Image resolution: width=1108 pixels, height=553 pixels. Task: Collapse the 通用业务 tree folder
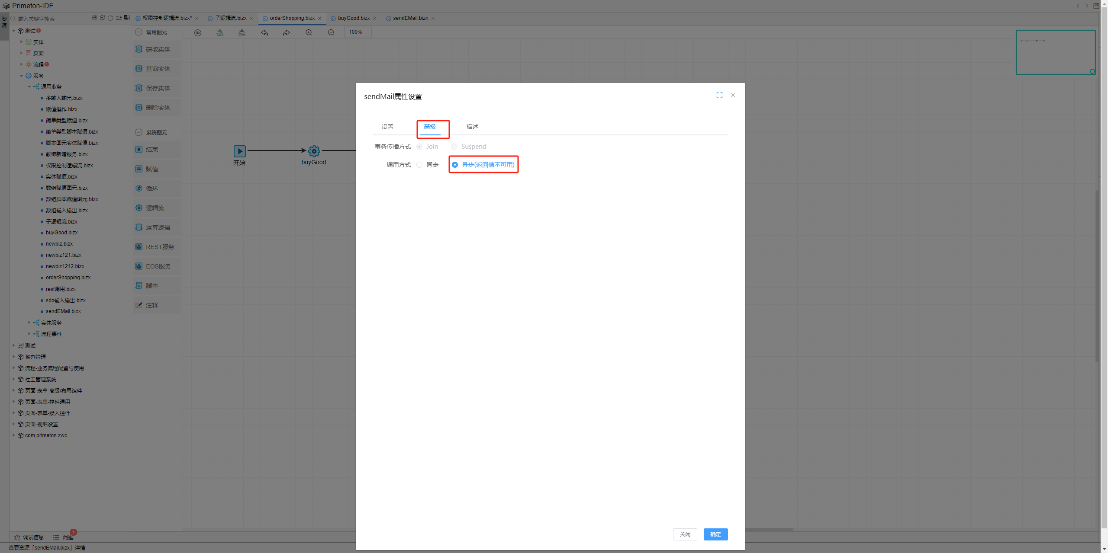(x=29, y=86)
